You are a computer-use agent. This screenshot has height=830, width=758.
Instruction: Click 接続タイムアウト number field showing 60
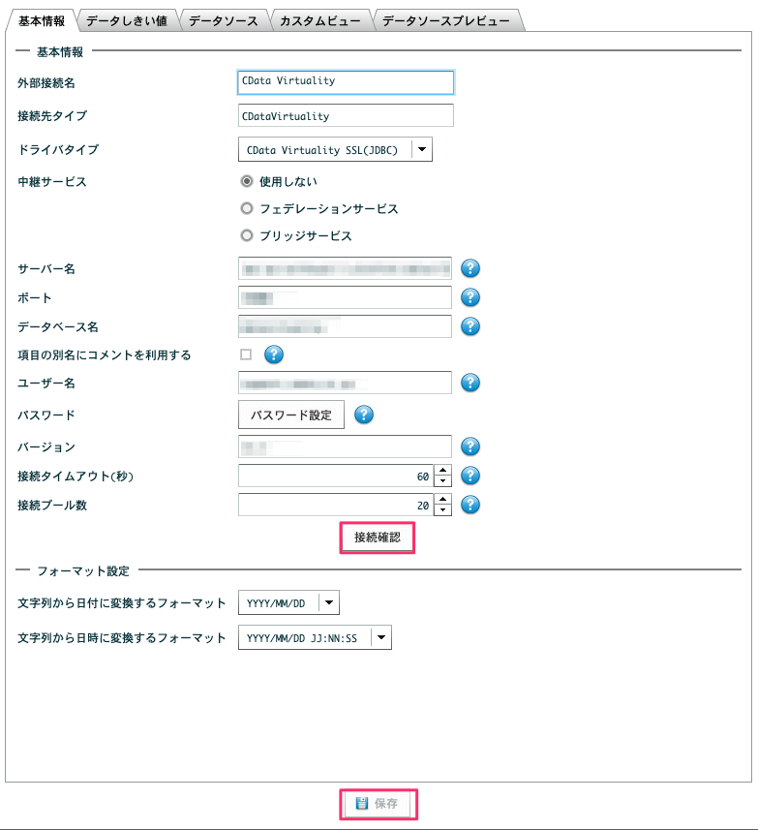[336, 476]
